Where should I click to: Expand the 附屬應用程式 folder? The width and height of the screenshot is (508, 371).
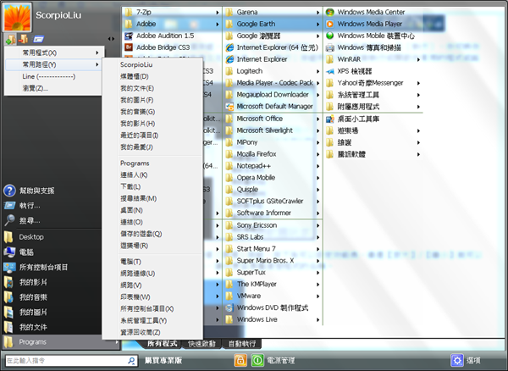373,107
